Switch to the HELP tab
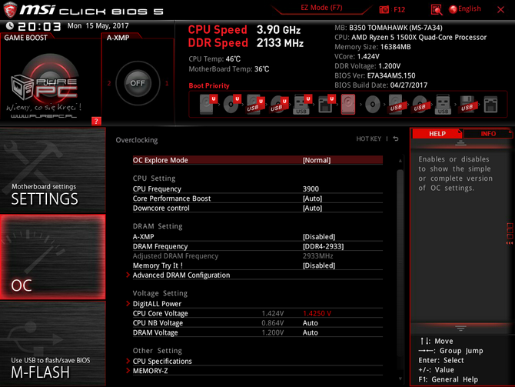Viewport: 515px width, 387px height. point(437,134)
